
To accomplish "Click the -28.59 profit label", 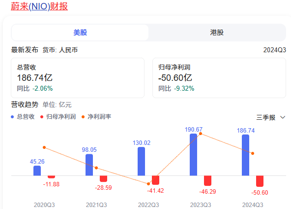I will coord(103,188).
